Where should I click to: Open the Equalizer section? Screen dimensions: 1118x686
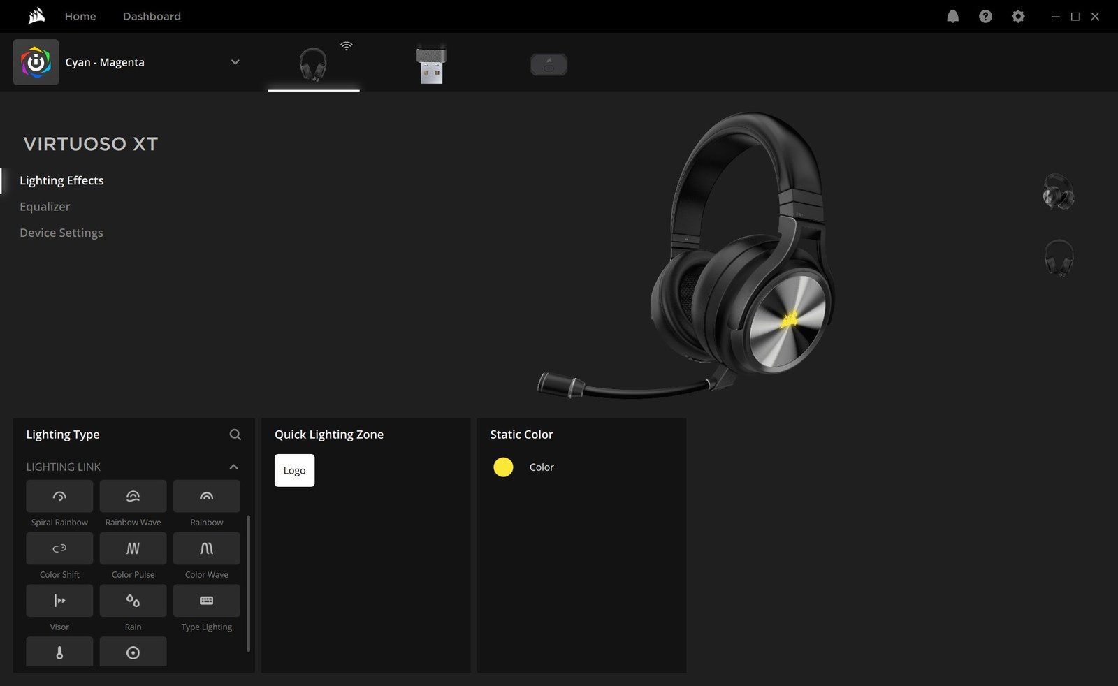[45, 207]
